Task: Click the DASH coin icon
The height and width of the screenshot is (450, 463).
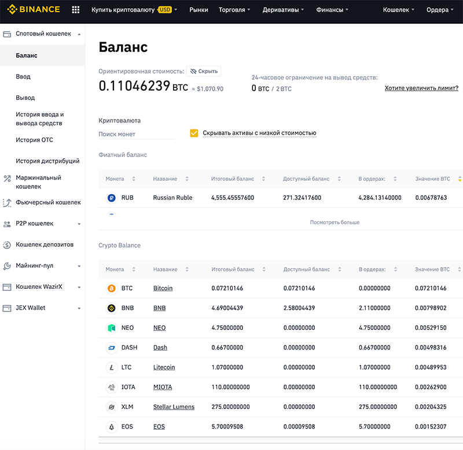Action: tap(112, 348)
